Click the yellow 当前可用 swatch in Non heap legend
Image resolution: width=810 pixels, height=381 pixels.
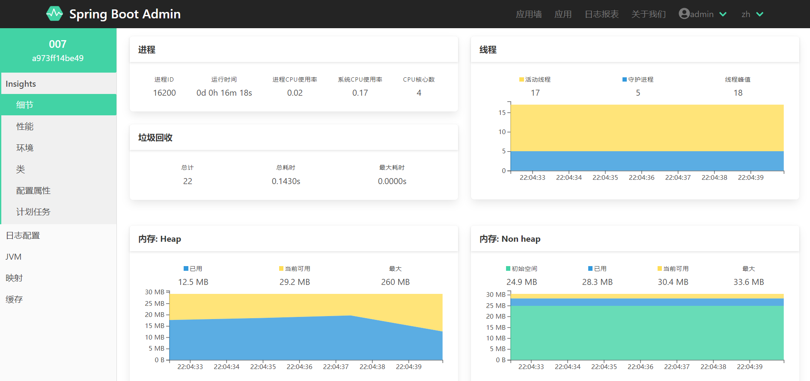[x=660, y=269]
